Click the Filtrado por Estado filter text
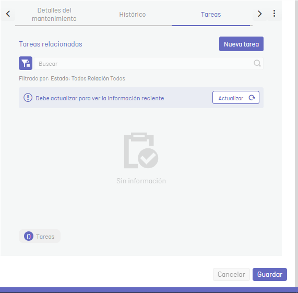The image size is (298, 293). [x=72, y=78]
